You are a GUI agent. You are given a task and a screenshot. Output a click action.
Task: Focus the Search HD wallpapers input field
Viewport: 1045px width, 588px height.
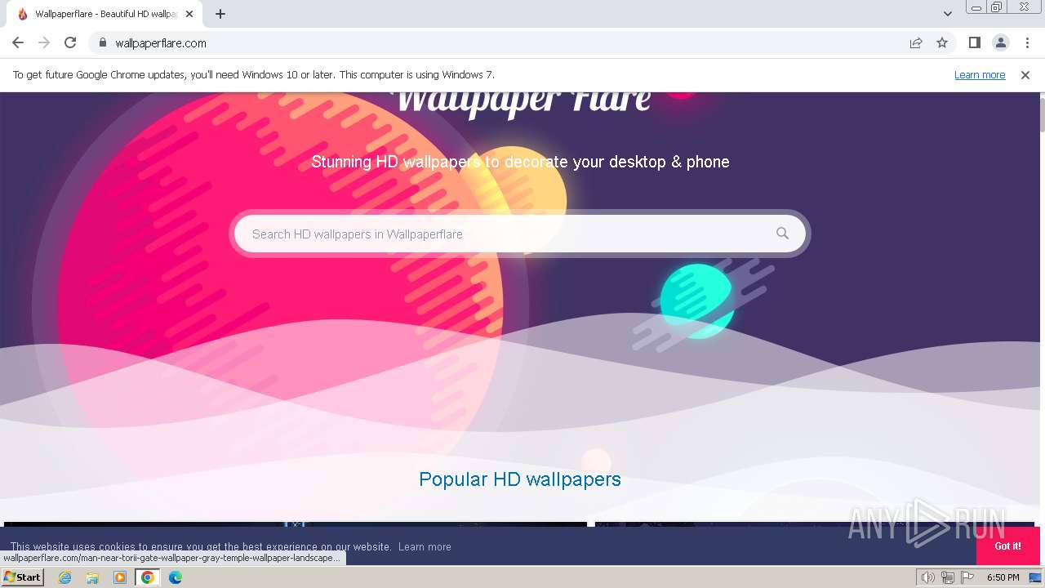point(511,234)
